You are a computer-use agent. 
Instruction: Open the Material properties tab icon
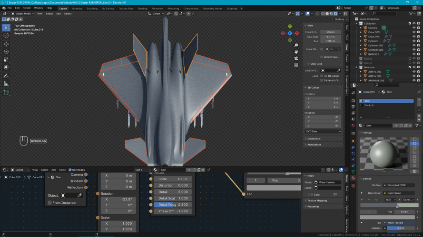pos(353,178)
